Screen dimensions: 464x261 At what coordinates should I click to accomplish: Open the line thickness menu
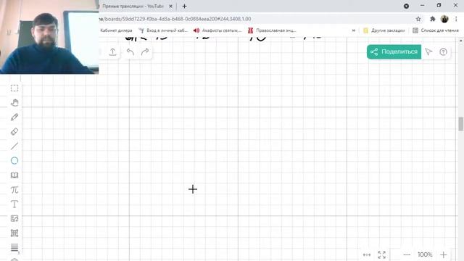(14, 247)
